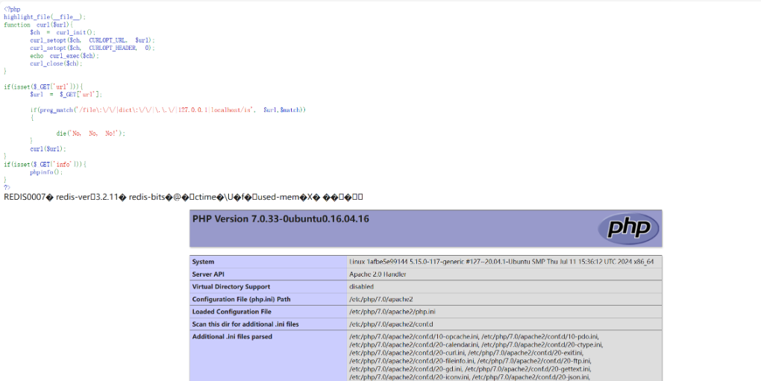Select the '20-calendar.ini' file path
The width and height of the screenshot is (761, 381).
coord(414,344)
